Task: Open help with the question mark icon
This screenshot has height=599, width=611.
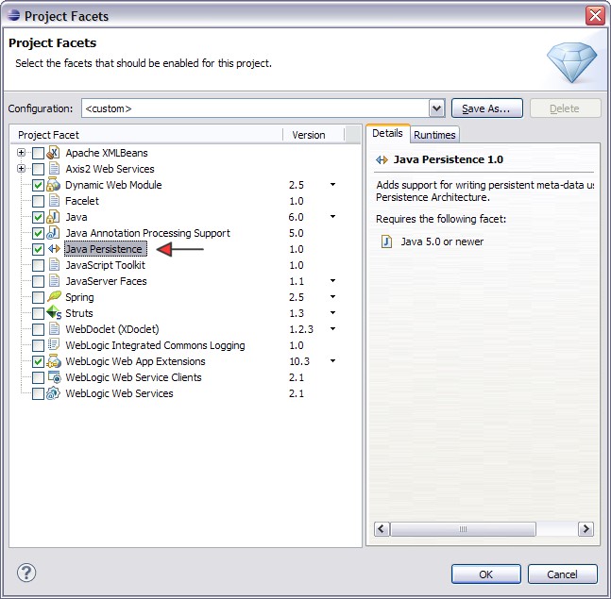Action: 26,573
